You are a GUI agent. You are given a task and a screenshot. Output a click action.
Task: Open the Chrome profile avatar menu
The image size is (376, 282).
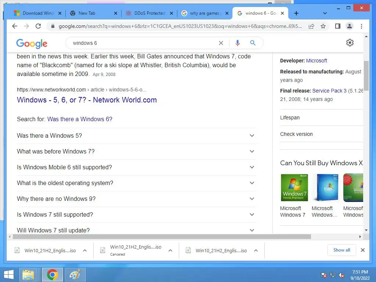pos(350,26)
